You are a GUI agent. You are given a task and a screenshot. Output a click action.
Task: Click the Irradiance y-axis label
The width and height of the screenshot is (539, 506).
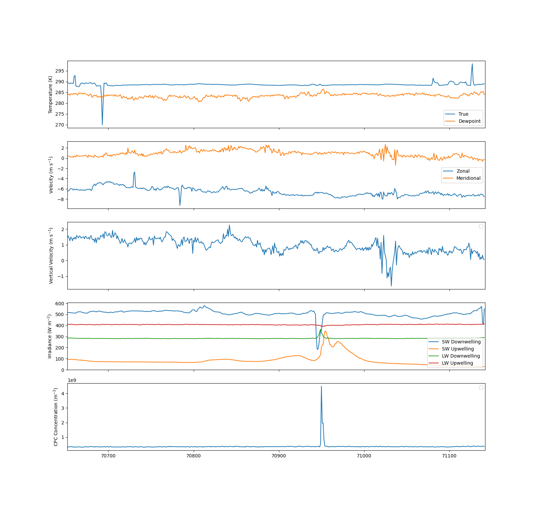click(x=50, y=336)
